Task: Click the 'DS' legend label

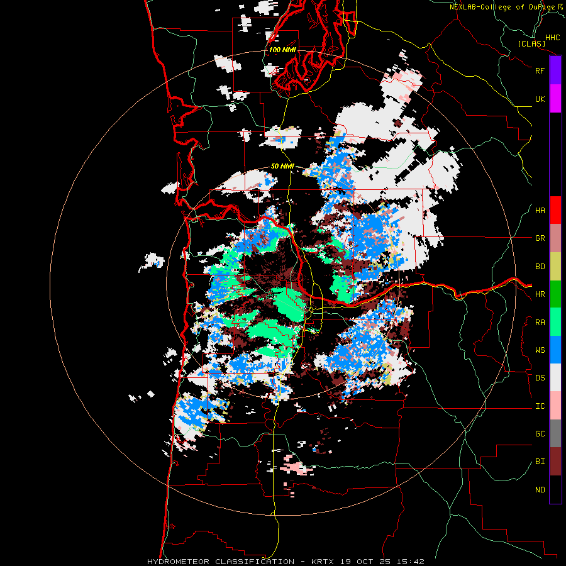Action: click(x=540, y=378)
